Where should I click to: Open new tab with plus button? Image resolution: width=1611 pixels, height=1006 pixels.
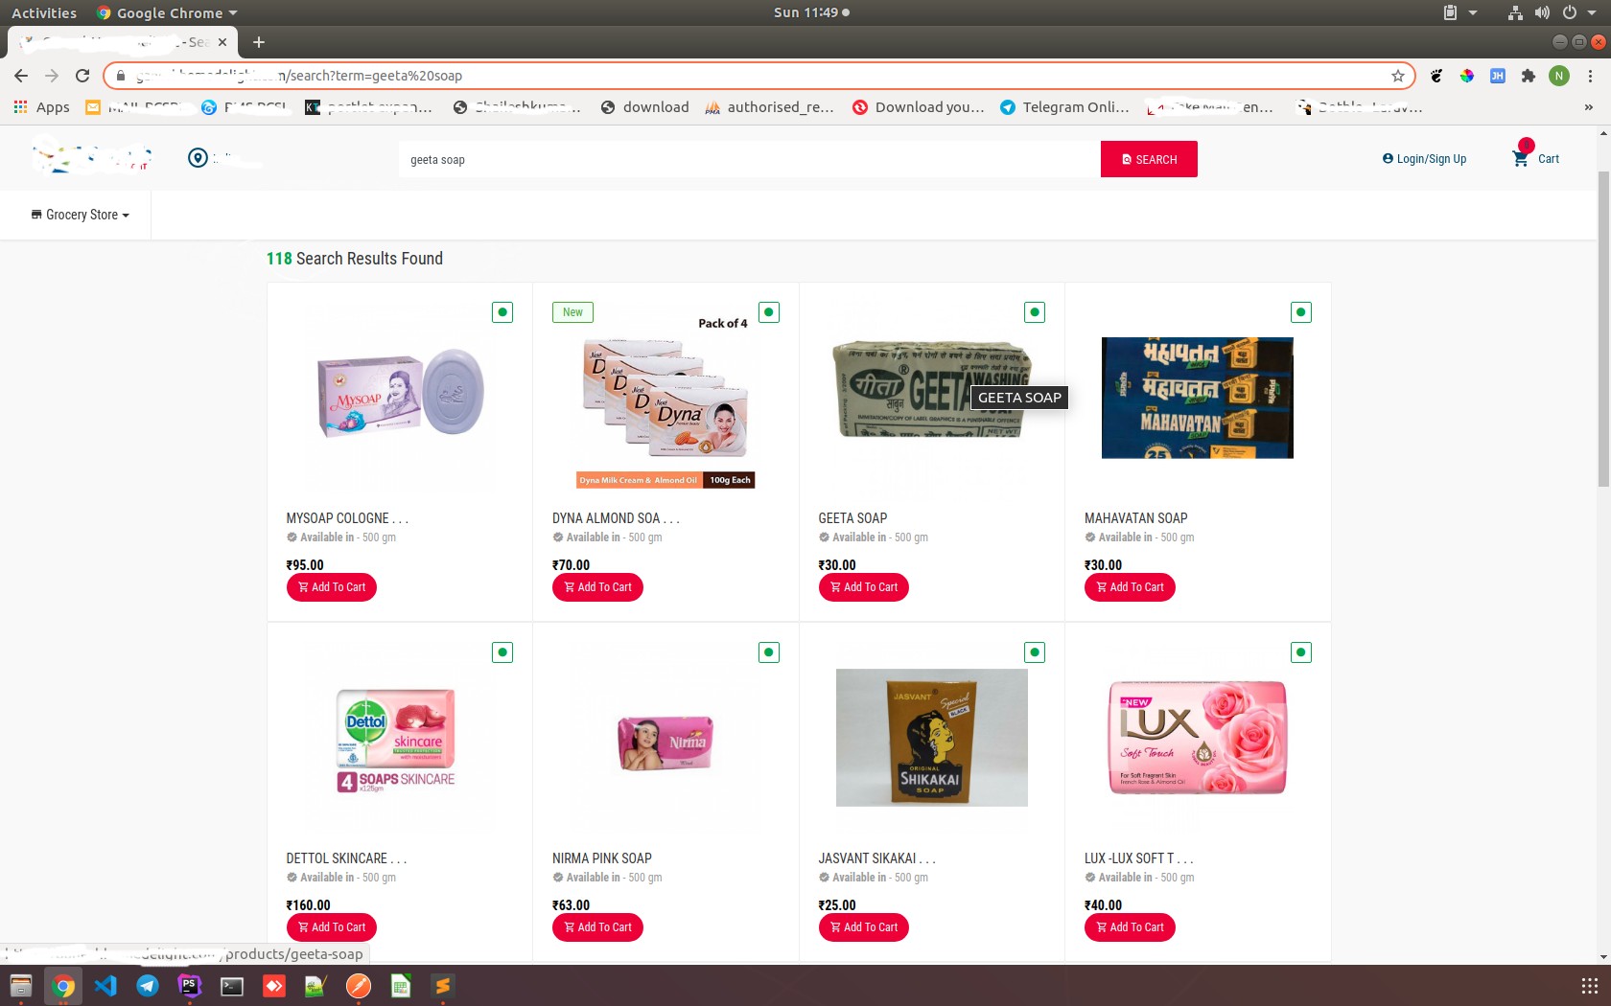[259, 42]
